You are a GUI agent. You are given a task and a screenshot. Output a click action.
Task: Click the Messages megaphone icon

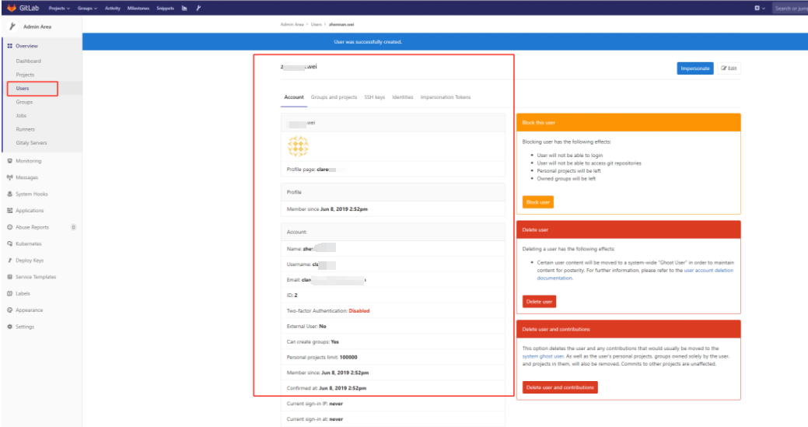pyautogui.click(x=10, y=177)
